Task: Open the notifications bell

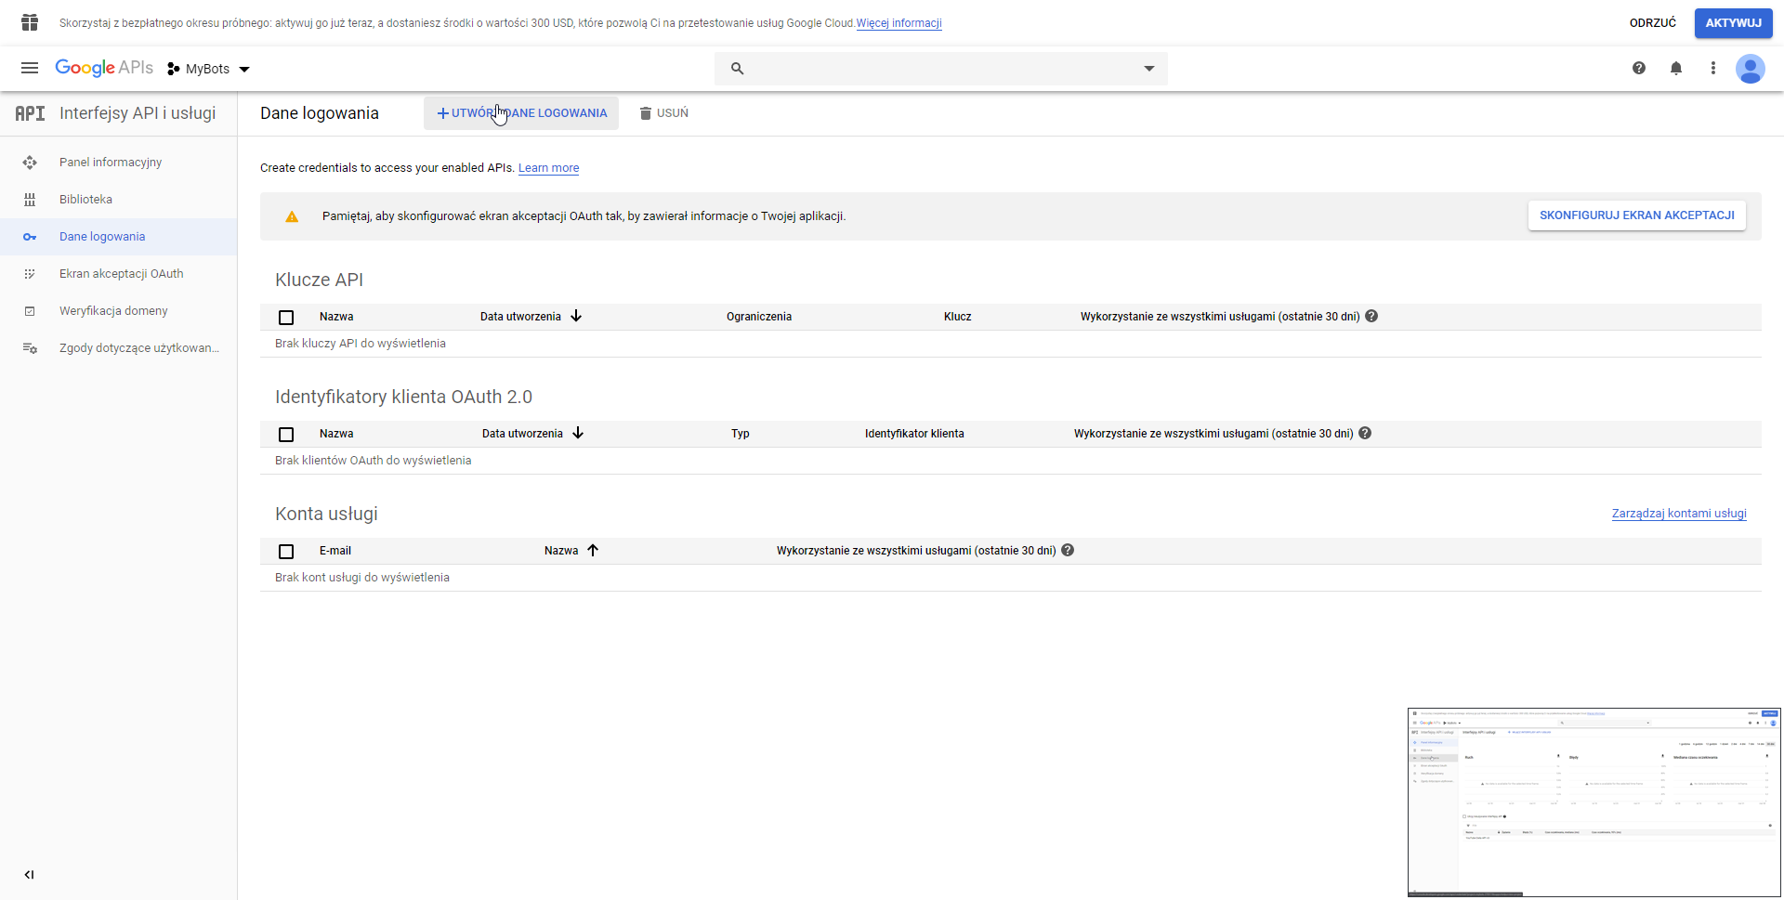Action: pyautogui.click(x=1676, y=68)
